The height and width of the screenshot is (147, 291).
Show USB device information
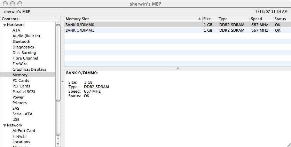(x=16, y=119)
